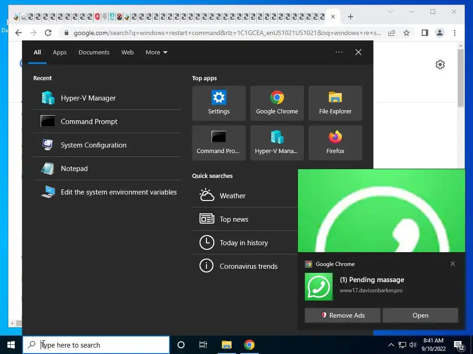Toggle Chrome side panel icon
The image size is (473, 354).
click(x=425, y=33)
